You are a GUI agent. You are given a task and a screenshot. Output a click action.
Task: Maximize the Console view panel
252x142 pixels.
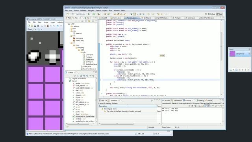[x=223, y=100]
